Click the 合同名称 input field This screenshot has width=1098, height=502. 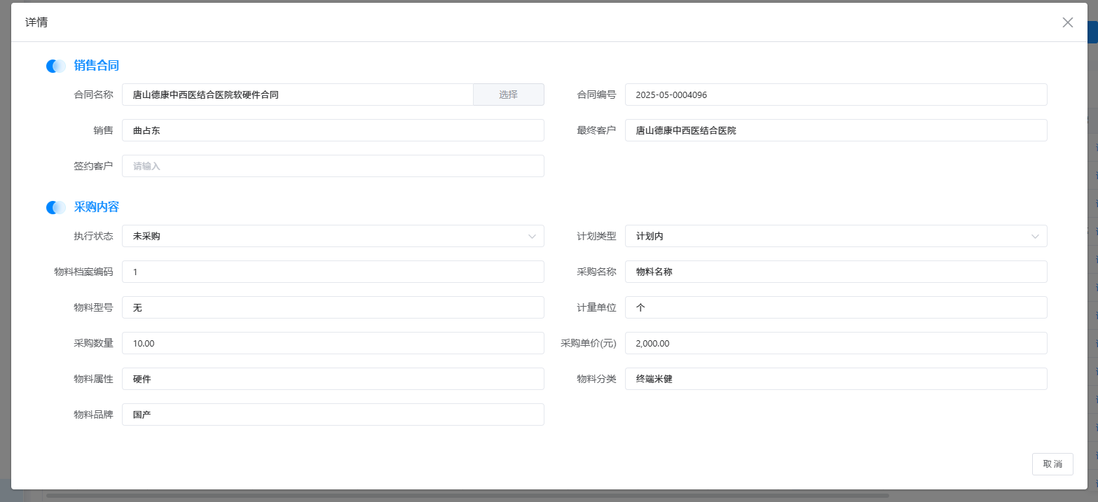298,95
